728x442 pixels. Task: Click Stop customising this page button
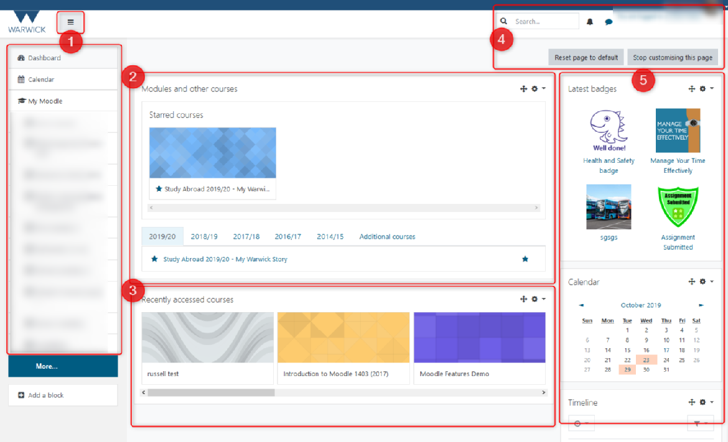click(x=673, y=57)
